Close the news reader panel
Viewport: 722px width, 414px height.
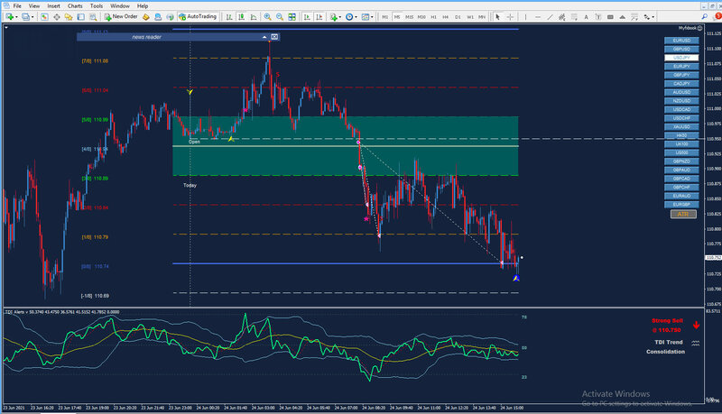coord(274,37)
